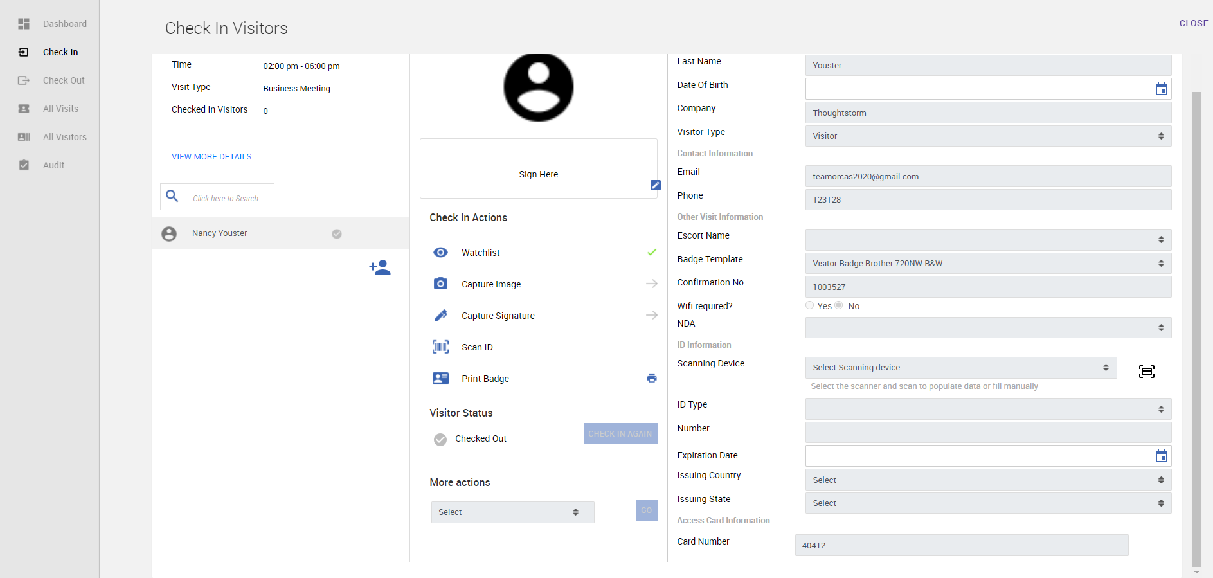Screen dimensions: 1213x578
Task: Click into the Card Number field
Action: click(960, 545)
